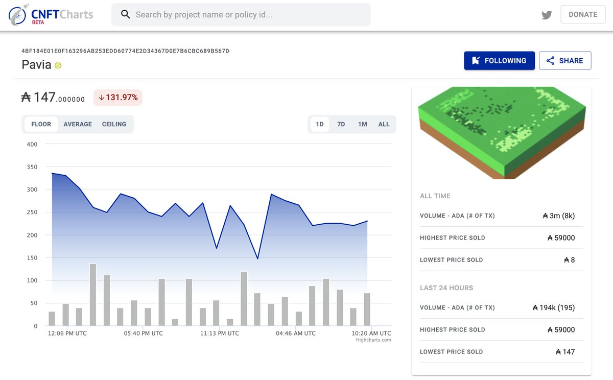The height and width of the screenshot is (380, 613).
Task: Click the lowest price sold ₳ 8 value
Action: pos(570,260)
